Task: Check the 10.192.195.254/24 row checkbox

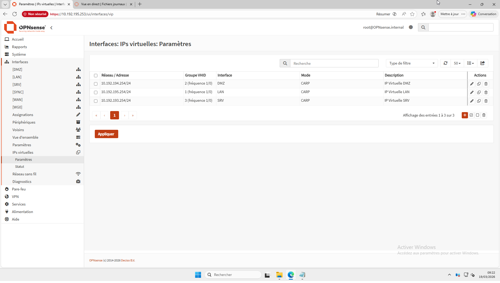Action: (x=96, y=92)
